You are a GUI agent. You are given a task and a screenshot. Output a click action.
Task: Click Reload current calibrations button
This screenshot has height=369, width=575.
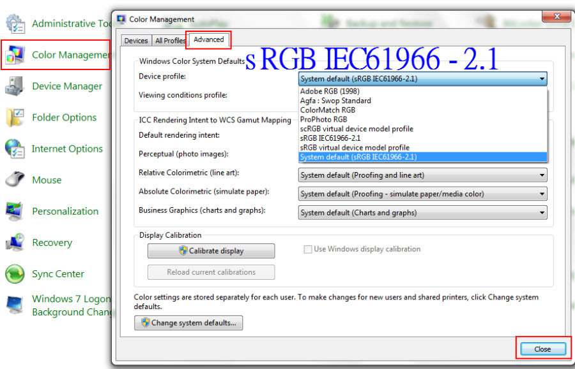pyautogui.click(x=211, y=272)
